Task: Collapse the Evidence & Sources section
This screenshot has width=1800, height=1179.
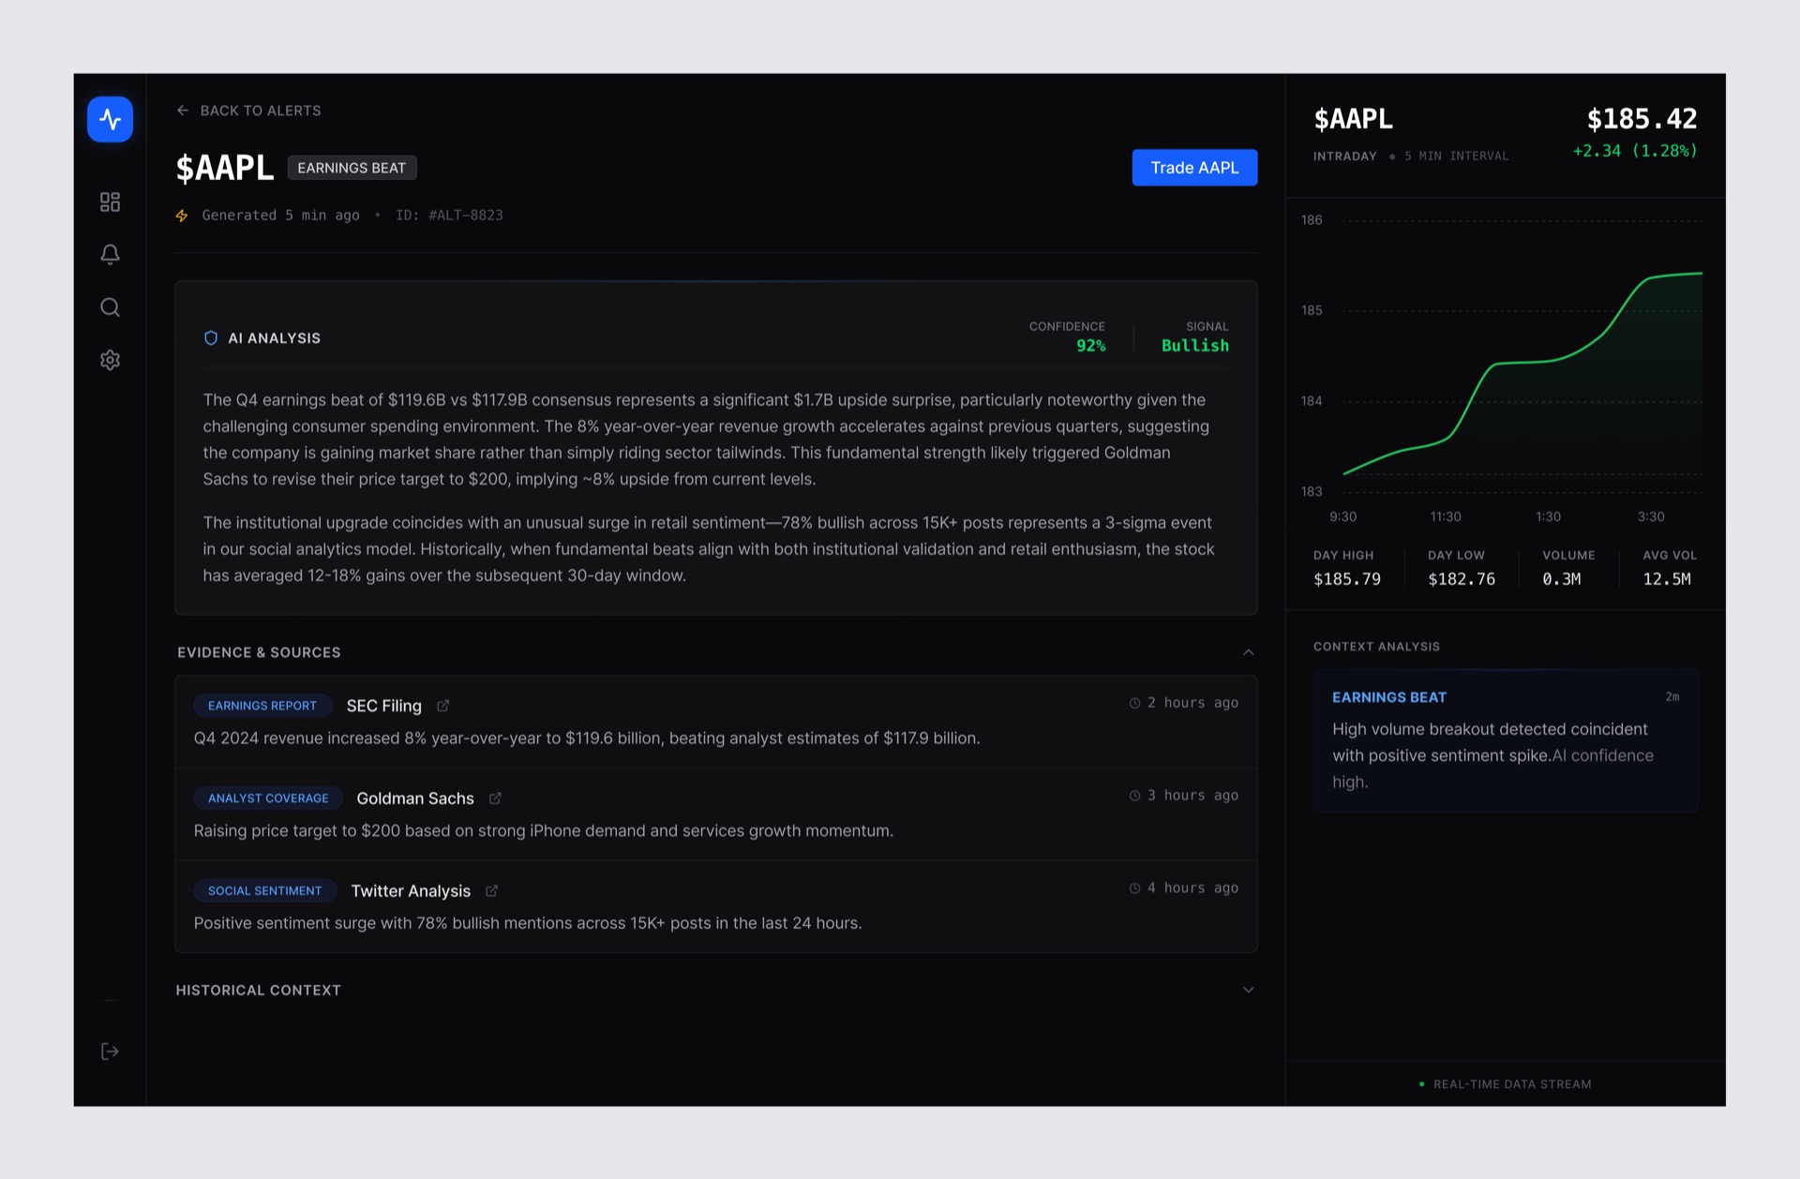Action: [x=1247, y=651]
